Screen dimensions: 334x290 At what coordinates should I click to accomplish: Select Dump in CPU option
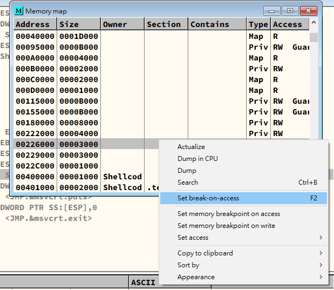tap(197, 159)
